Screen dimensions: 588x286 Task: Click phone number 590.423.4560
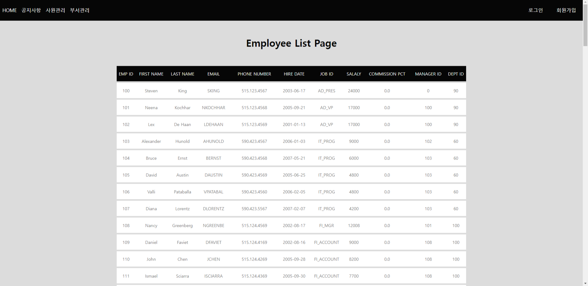(254, 192)
